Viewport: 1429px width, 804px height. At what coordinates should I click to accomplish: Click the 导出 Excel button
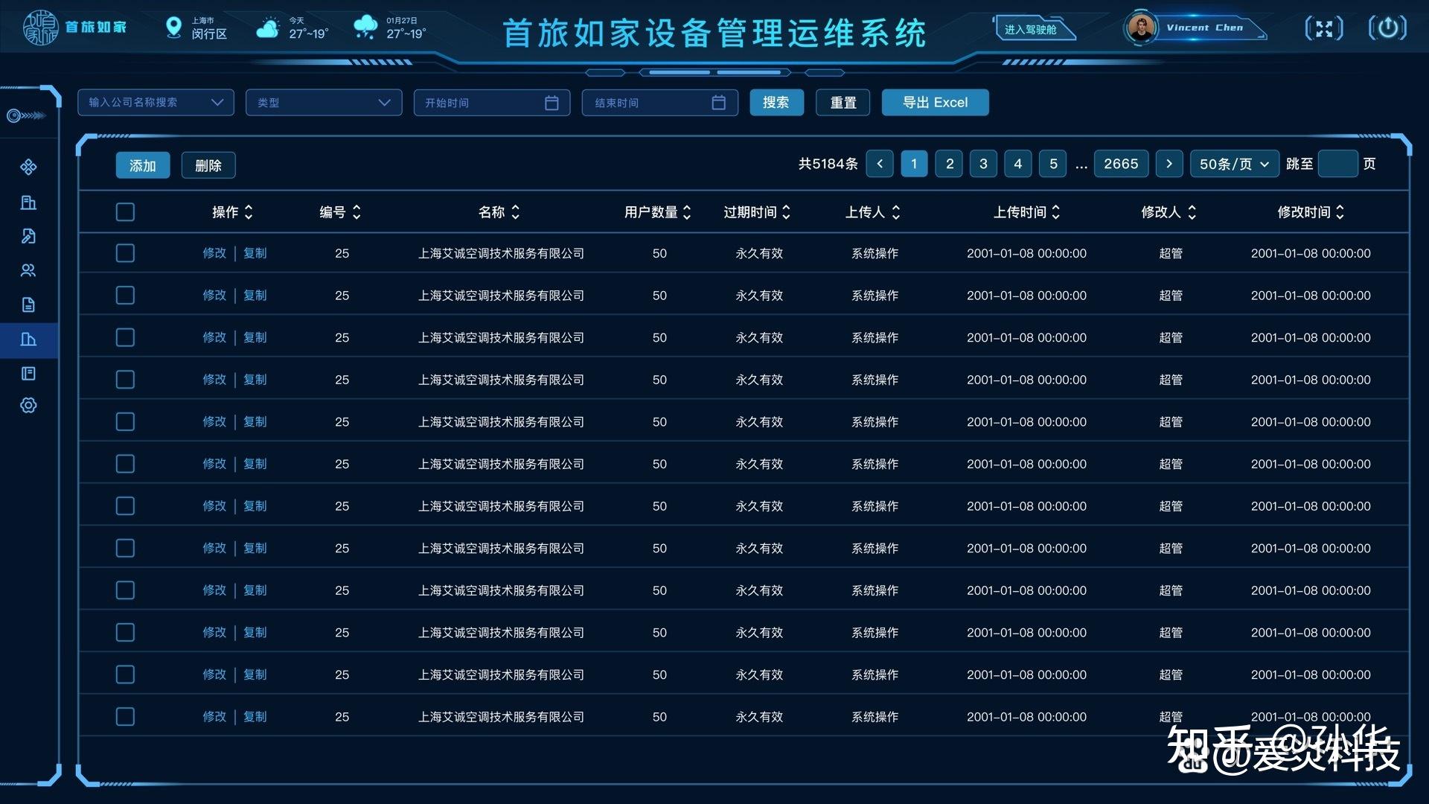[x=935, y=103]
